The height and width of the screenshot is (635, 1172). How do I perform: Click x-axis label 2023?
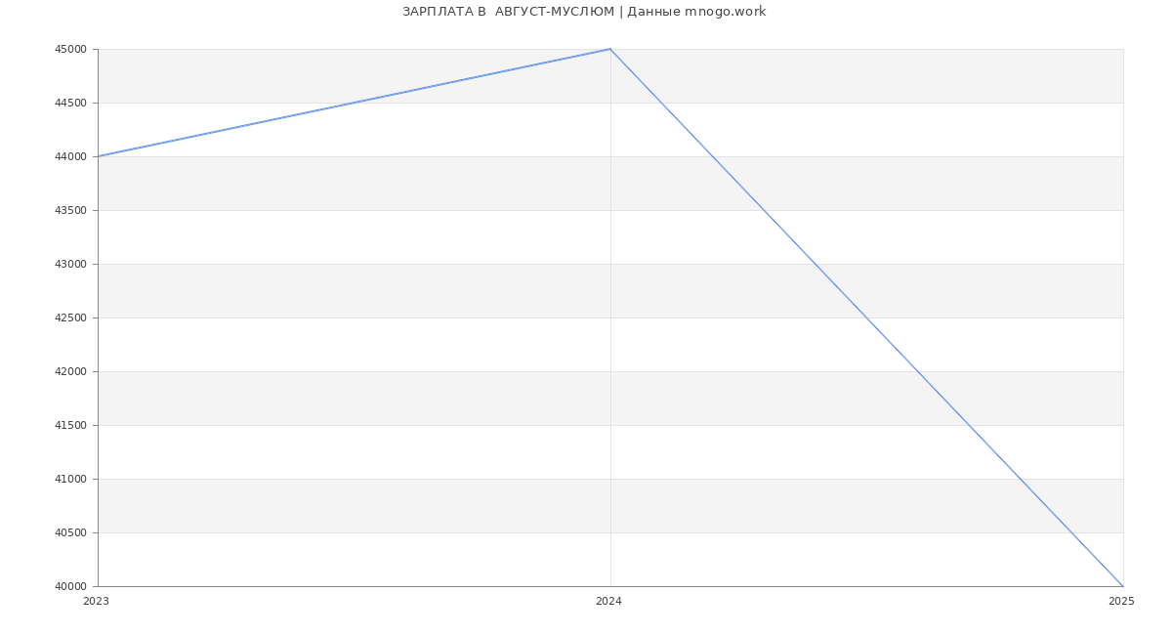pyautogui.click(x=96, y=602)
